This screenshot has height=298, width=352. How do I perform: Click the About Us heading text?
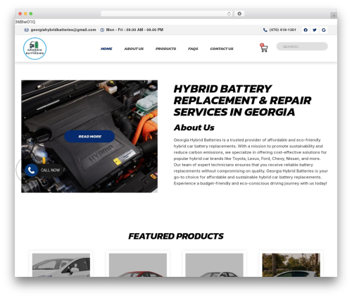194,128
